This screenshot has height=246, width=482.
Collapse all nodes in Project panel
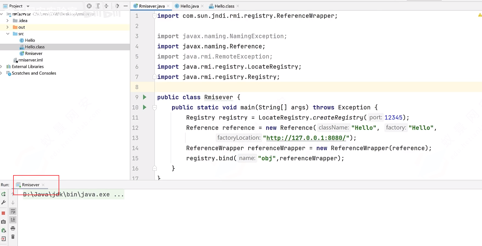point(107,6)
